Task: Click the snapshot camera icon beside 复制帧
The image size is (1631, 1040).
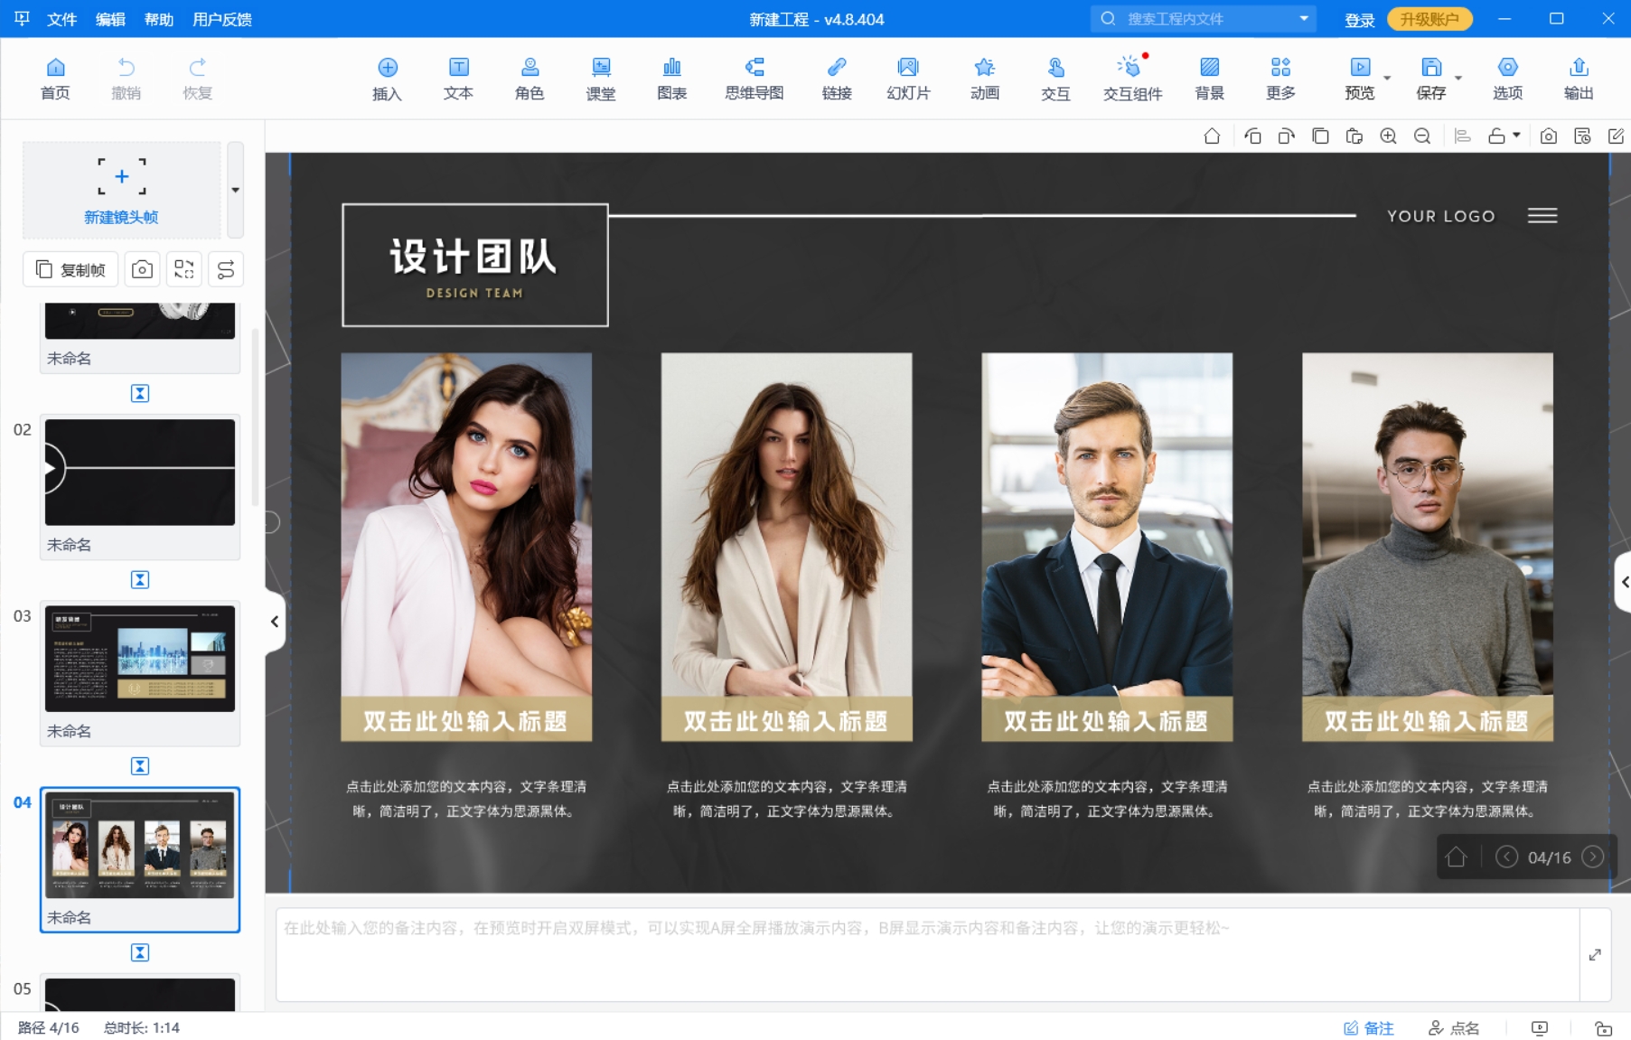Action: tap(142, 269)
